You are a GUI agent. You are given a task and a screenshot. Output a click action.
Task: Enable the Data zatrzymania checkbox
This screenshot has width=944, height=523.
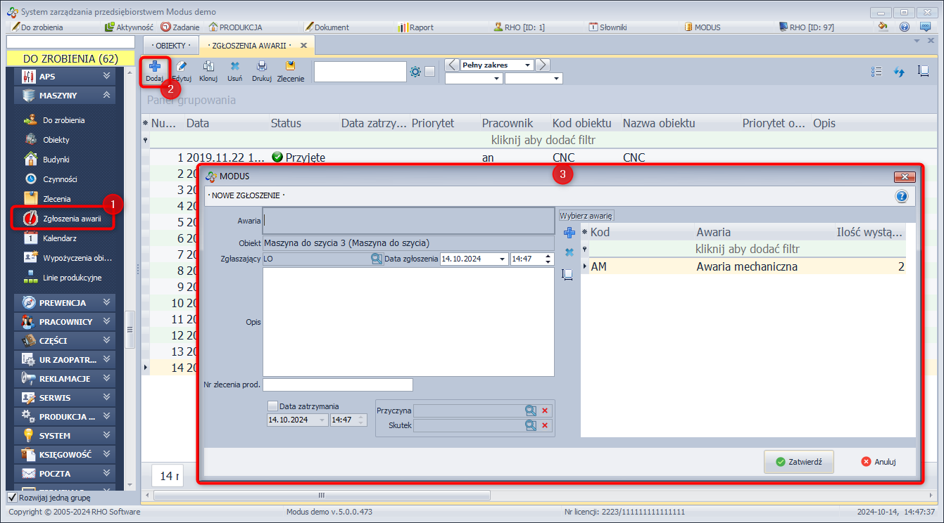[273, 406]
